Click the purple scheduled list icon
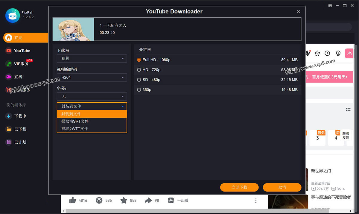The height and width of the screenshot is (214, 359). click(9, 142)
